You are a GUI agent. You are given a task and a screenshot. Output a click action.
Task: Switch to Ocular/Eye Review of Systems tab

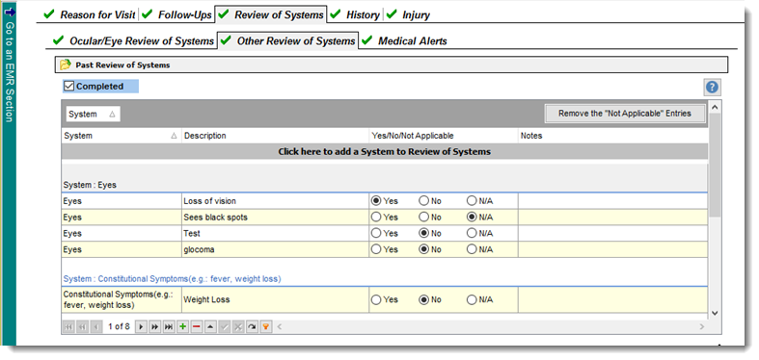tap(134, 41)
